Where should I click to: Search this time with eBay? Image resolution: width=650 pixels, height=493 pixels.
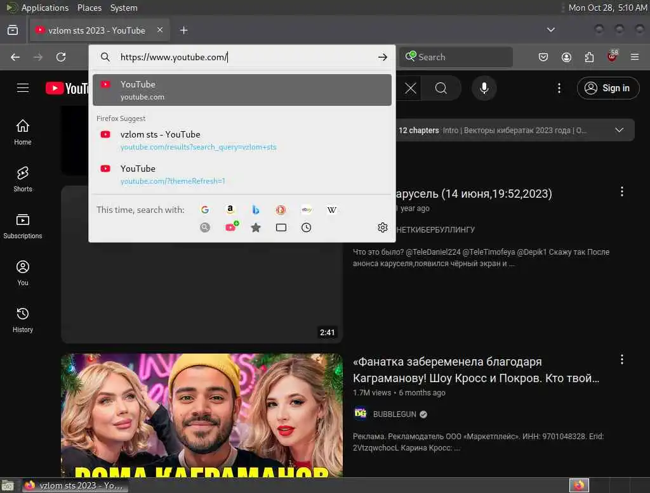pyautogui.click(x=307, y=210)
